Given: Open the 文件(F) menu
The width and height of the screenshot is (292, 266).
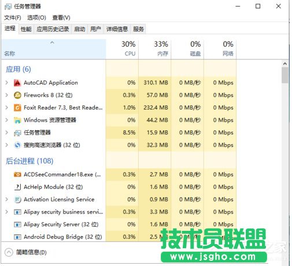Looking at the screenshot, I should point(13,18).
